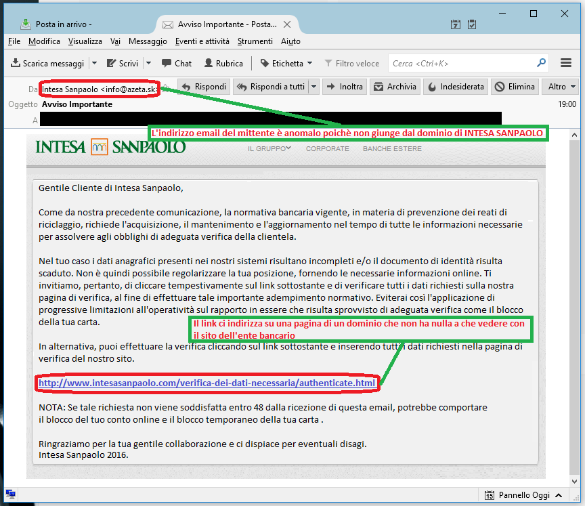Click Rispondi a tutti button
Image resolution: width=585 pixels, height=506 pixels.
click(272, 87)
